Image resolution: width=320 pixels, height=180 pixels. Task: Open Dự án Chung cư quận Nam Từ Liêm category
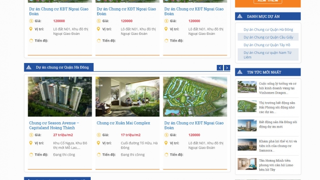[x=267, y=55]
